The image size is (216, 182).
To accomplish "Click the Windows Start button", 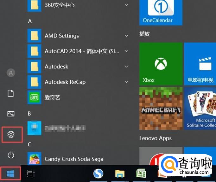I will (x=10, y=173).
